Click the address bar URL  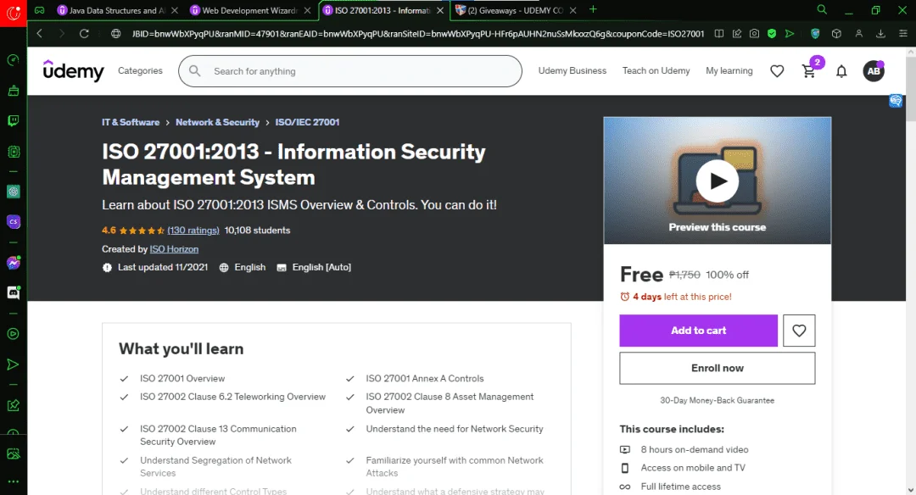pyautogui.click(x=417, y=34)
